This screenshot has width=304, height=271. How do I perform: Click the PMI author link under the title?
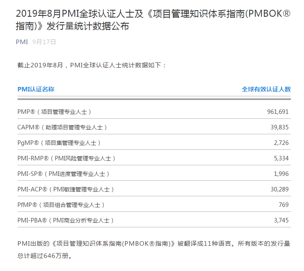(x=22, y=42)
